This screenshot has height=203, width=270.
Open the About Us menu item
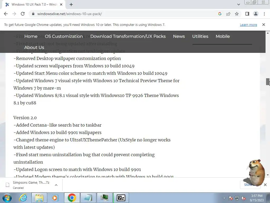click(x=34, y=47)
